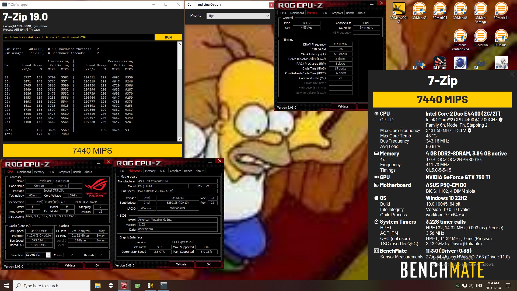Open the 3DMark03 desktop shortcut

pyautogui.click(x=419, y=11)
